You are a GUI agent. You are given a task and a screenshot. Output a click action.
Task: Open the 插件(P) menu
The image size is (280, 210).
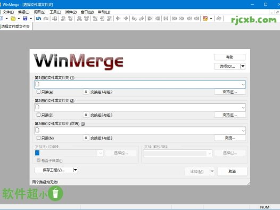(x=71, y=12)
